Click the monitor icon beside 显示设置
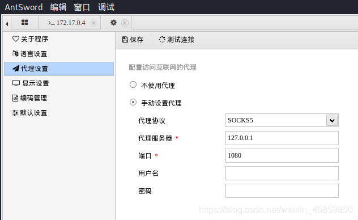Screen dimensions: 358x220 click(16, 83)
